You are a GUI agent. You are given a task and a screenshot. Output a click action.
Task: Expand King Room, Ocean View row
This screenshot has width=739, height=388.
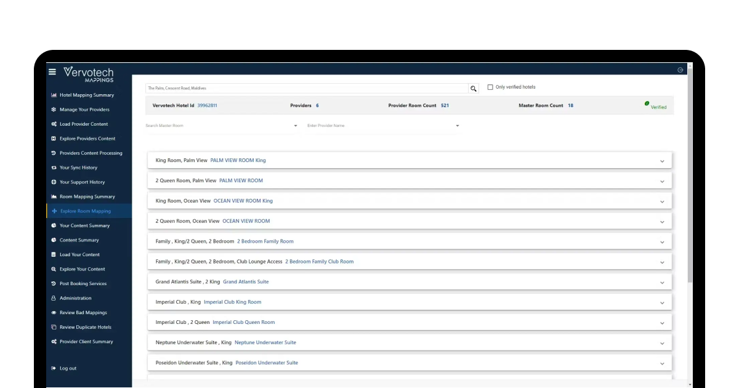coord(410,201)
